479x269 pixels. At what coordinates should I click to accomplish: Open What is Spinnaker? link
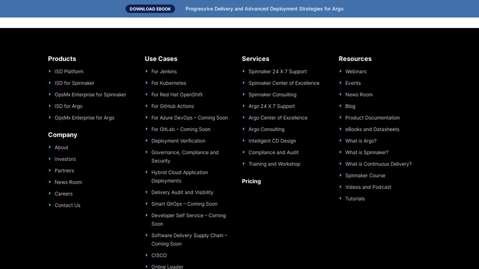click(367, 153)
